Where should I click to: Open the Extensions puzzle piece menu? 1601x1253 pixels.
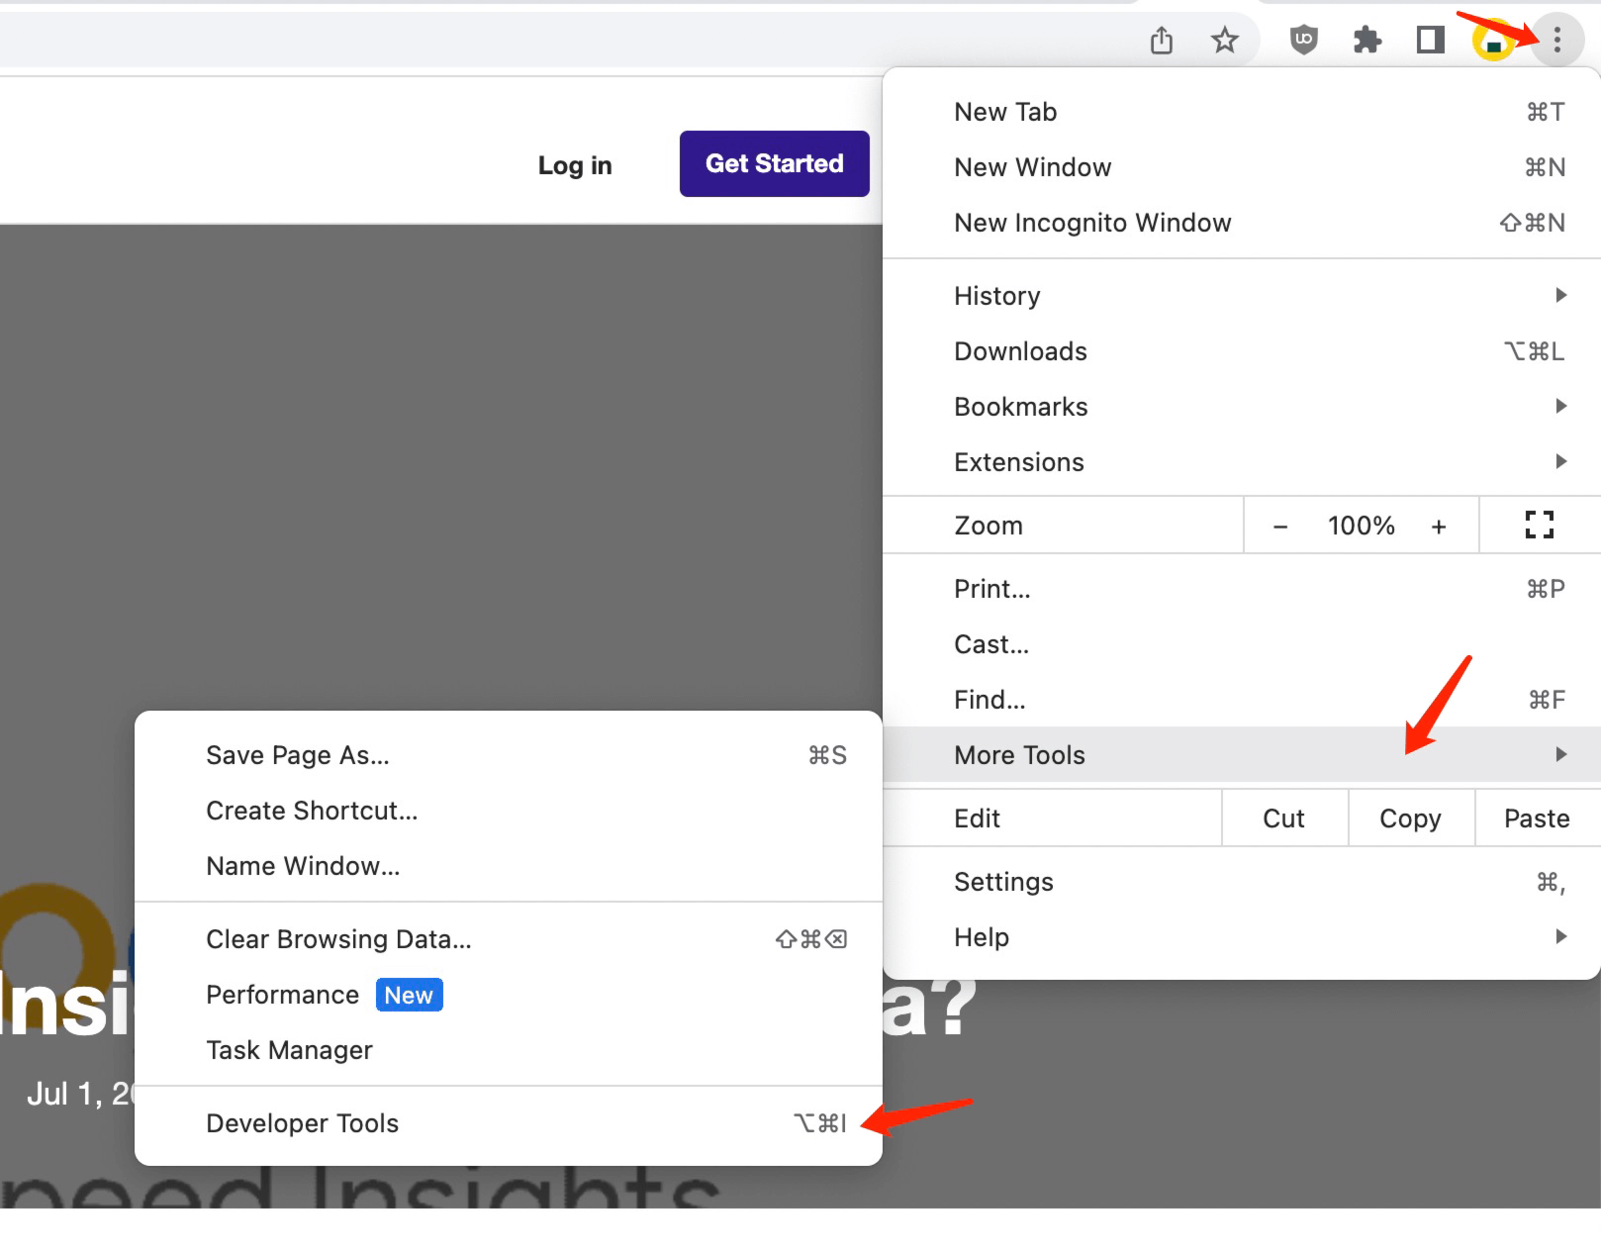coord(1367,41)
